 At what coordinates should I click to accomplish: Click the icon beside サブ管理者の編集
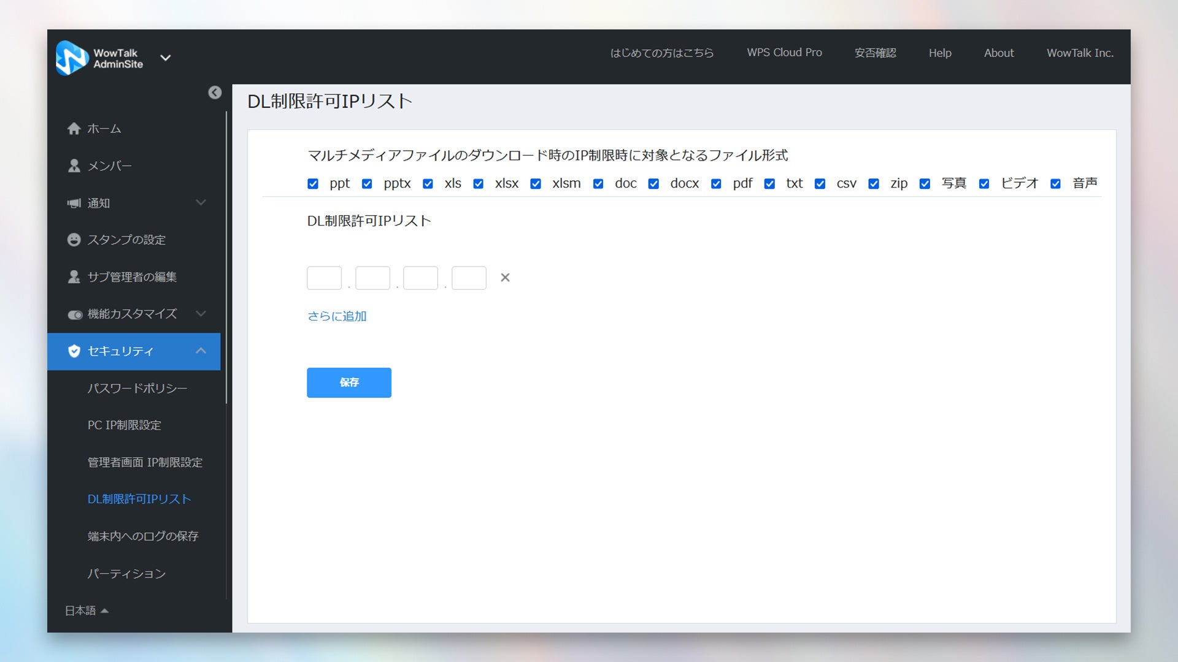click(74, 277)
